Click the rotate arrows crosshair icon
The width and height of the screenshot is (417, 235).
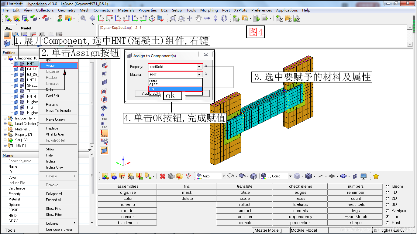(190, 18)
